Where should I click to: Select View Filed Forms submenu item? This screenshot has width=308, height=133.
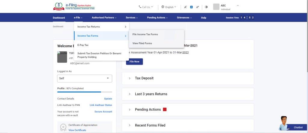coord(142,43)
